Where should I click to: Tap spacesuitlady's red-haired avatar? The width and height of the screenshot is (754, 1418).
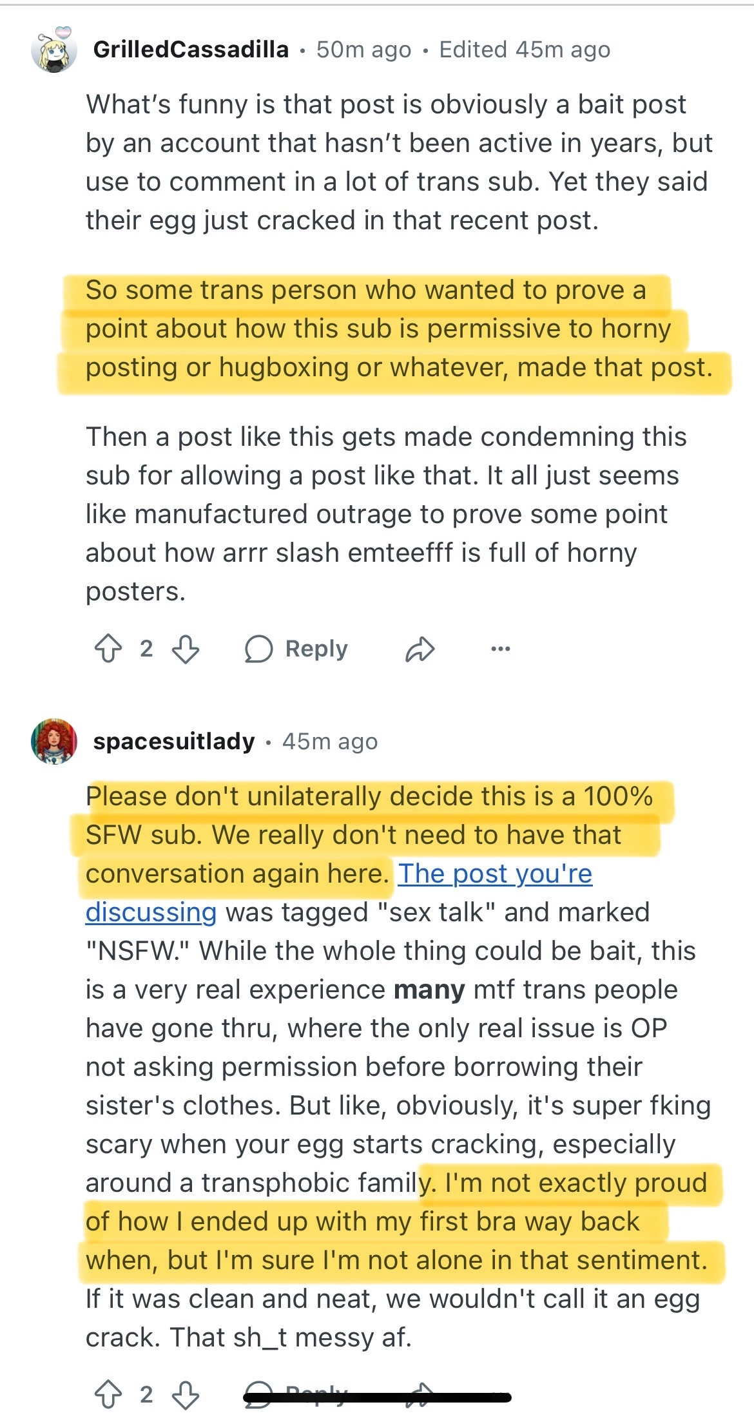[54, 742]
